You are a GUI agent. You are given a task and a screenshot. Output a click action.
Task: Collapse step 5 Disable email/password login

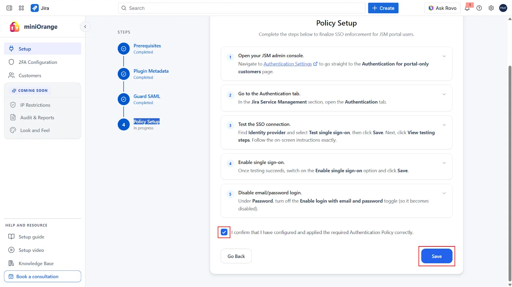(x=444, y=193)
